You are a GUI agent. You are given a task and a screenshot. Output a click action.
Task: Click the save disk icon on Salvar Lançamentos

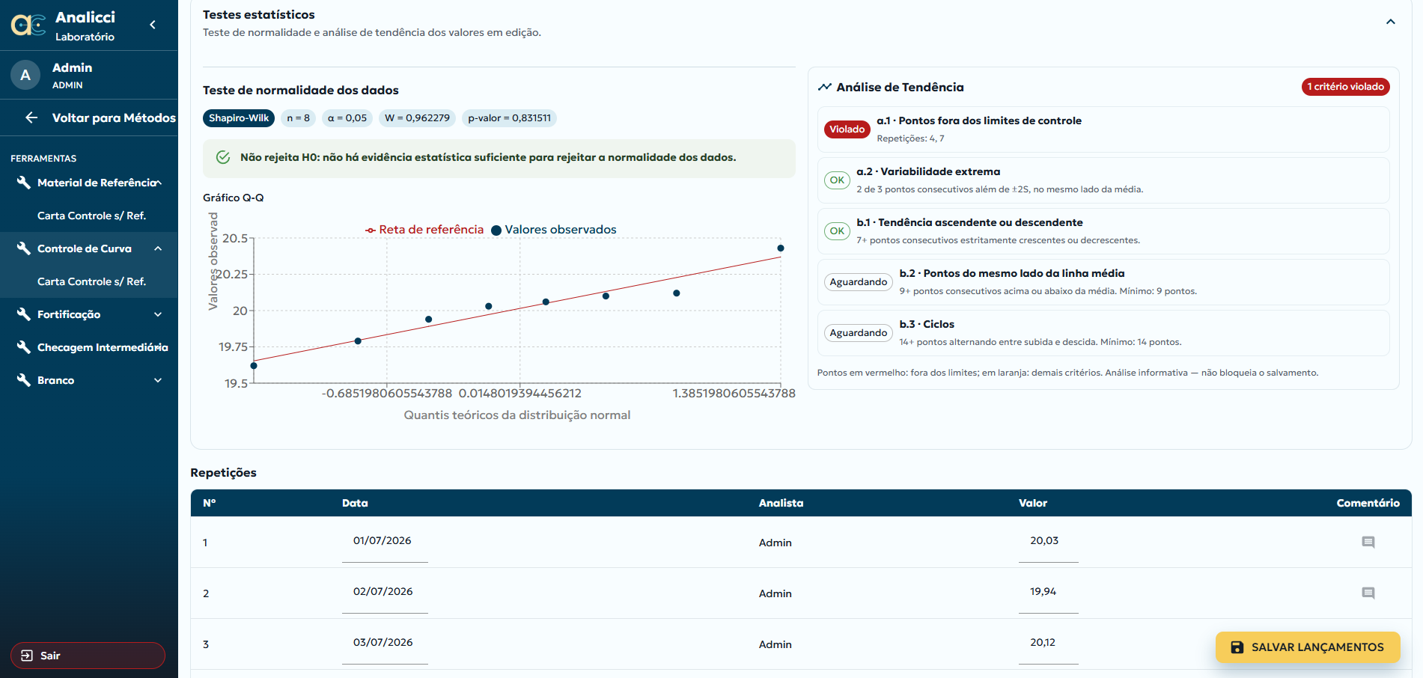click(1237, 647)
